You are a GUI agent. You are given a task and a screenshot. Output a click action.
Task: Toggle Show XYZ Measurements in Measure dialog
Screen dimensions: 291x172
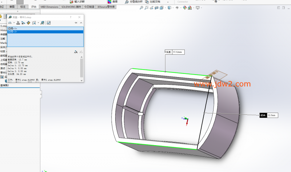point(23,23)
